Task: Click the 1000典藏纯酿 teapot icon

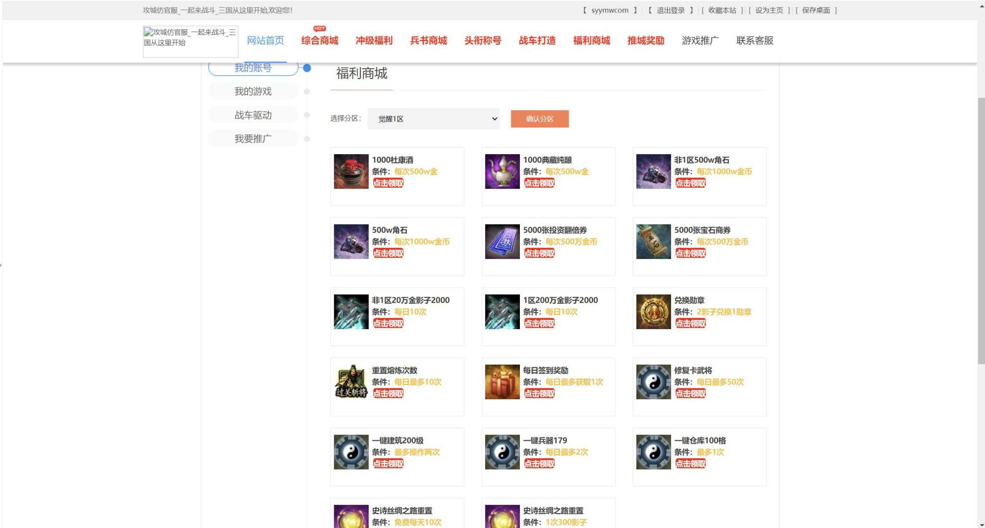Action: (x=502, y=172)
